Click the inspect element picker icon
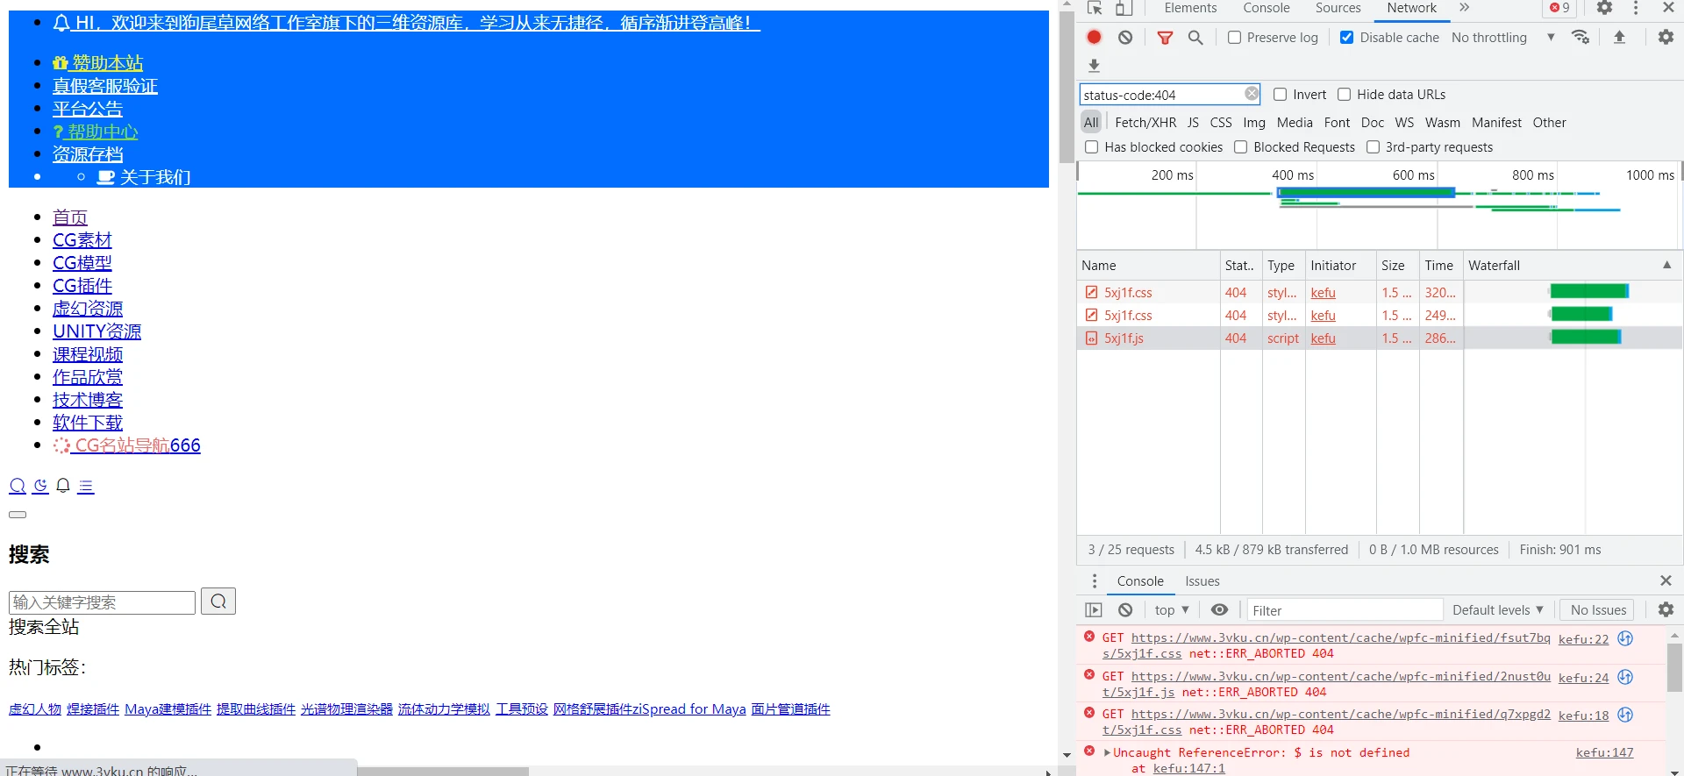 click(x=1095, y=8)
